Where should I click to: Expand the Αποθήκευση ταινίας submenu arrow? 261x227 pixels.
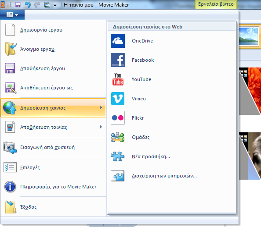coord(101,127)
